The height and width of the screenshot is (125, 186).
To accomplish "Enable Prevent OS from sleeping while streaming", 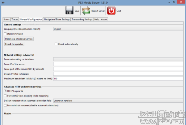I will (5, 96).
